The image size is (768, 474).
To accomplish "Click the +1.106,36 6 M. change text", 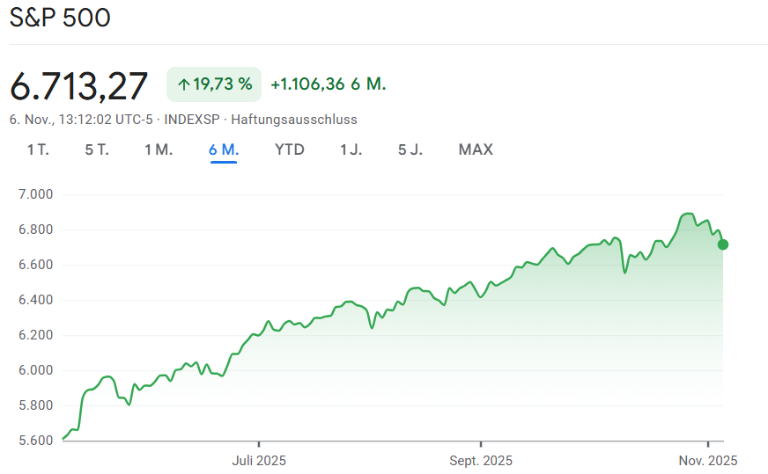I will coord(329,84).
